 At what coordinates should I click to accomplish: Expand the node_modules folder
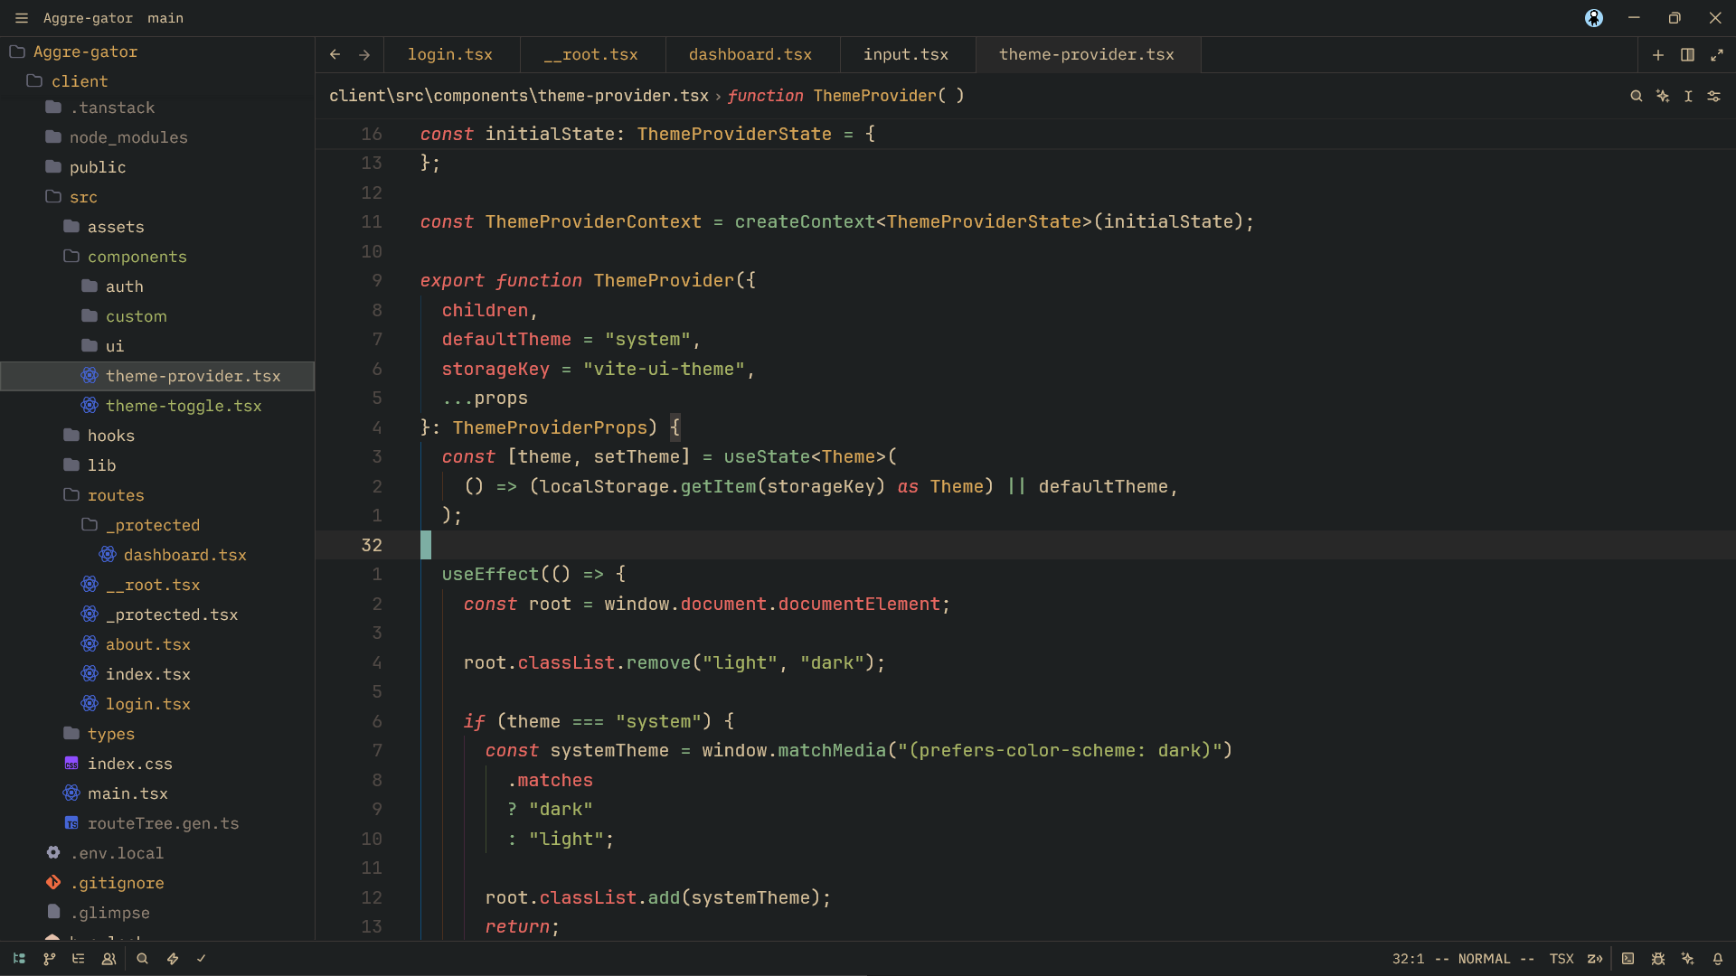(157, 137)
